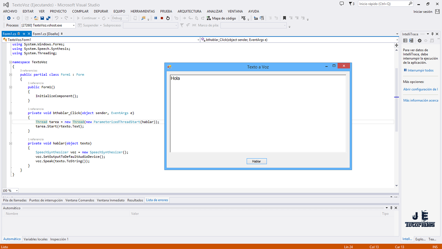
Task: Switch to Ventana Inmediato tab
Action: 110,200
